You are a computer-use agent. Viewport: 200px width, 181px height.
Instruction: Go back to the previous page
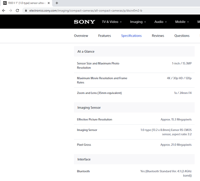tap(4, 11)
